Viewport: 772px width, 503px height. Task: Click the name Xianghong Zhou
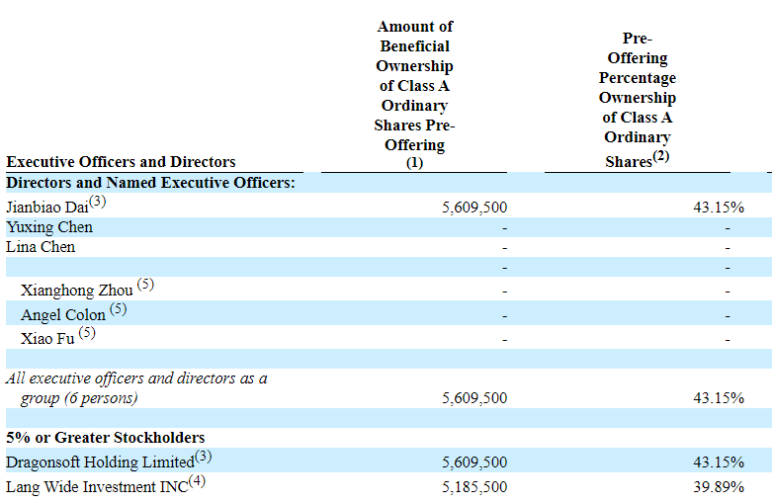(76, 291)
